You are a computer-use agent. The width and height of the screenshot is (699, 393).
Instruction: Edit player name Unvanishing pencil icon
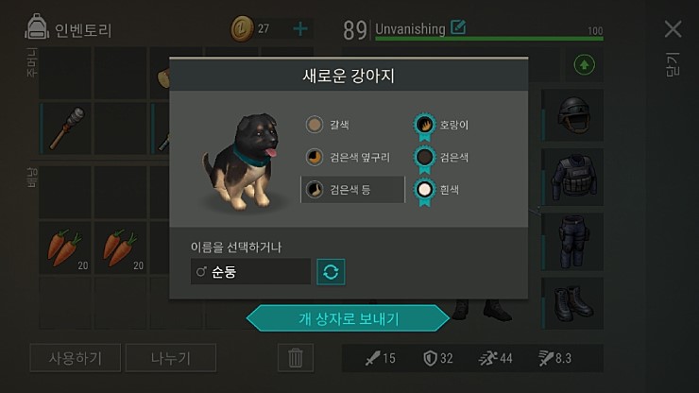pyautogui.click(x=458, y=27)
